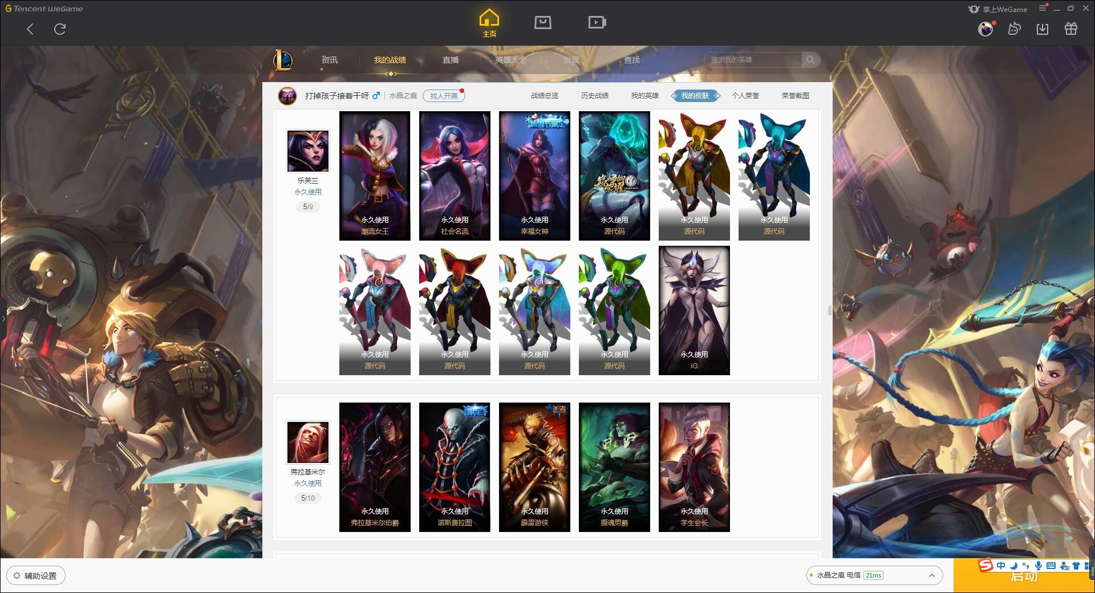Toggle Sogou moon half-width mode
1095x593 pixels.
(1013, 566)
